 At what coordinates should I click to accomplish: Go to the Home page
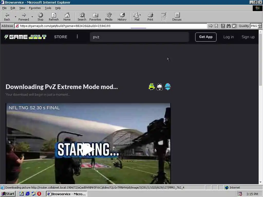(x=67, y=17)
